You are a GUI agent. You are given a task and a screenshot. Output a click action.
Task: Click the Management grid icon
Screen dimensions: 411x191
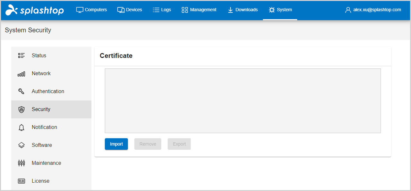185,10
